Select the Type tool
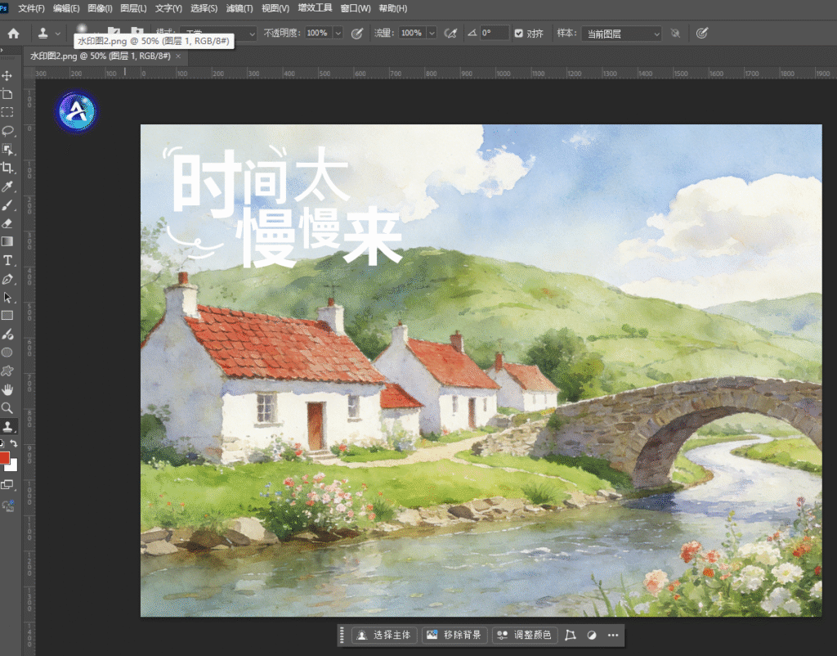Image resolution: width=837 pixels, height=656 pixels. tap(7, 261)
